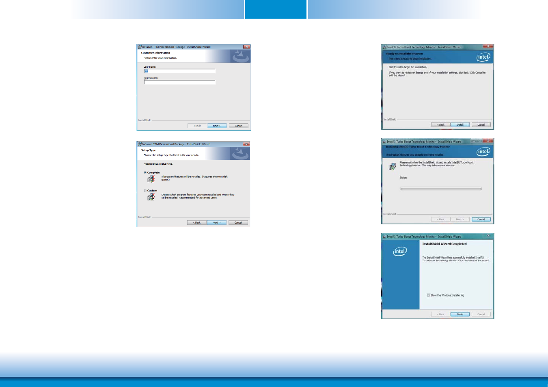Click Cancel in the Setup Type dialog
This screenshot has height=387, width=548.
point(238,223)
